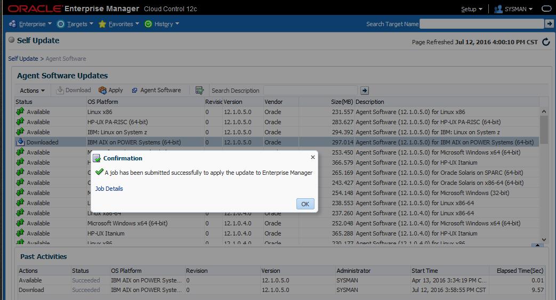Click the table export icon beside Search Description
The image size is (556, 300).
click(x=199, y=91)
